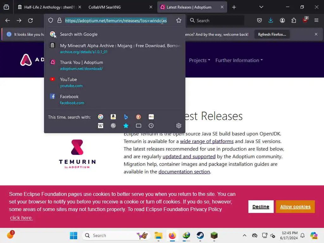Go back with the back arrow
324x243 pixels.
coord(8,21)
